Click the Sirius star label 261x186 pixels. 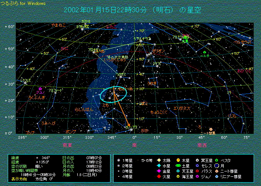(122, 74)
